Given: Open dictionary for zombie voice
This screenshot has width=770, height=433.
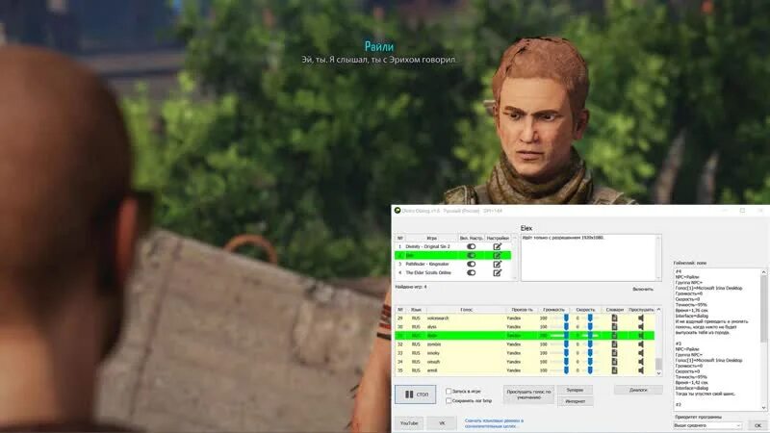Looking at the screenshot, I should click(x=614, y=344).
